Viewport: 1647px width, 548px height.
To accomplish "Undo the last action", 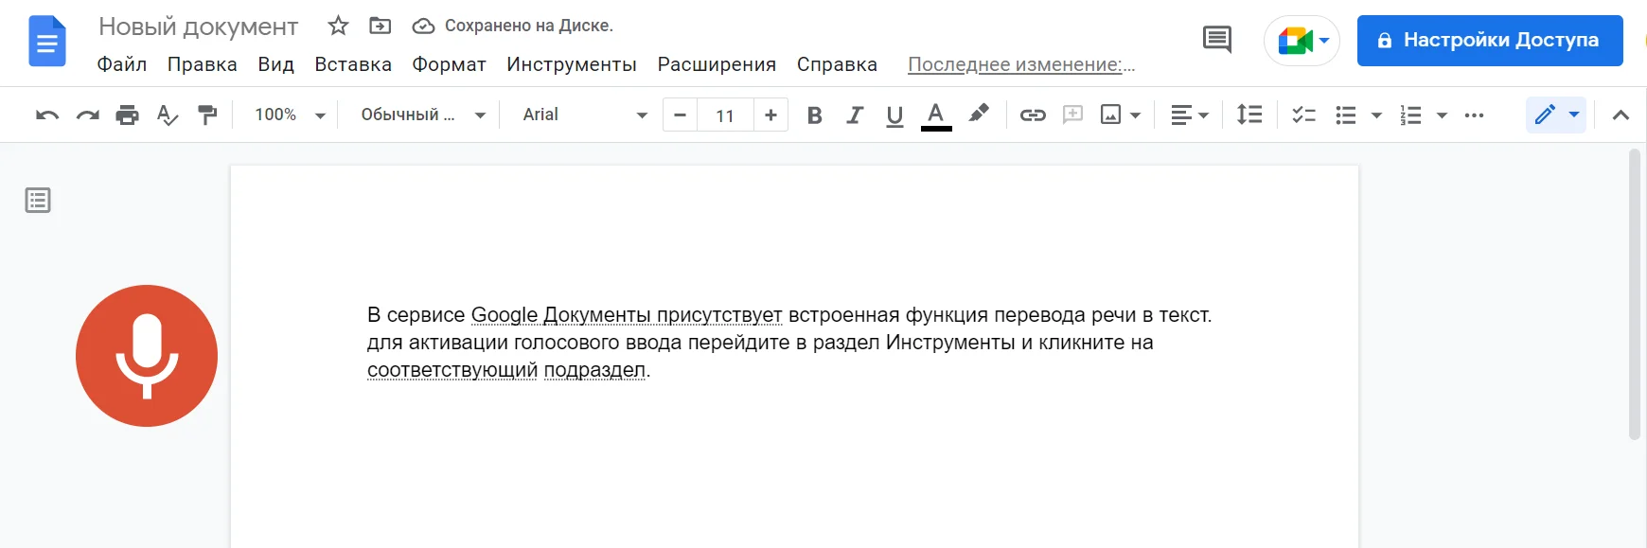I will coord(47,115).
